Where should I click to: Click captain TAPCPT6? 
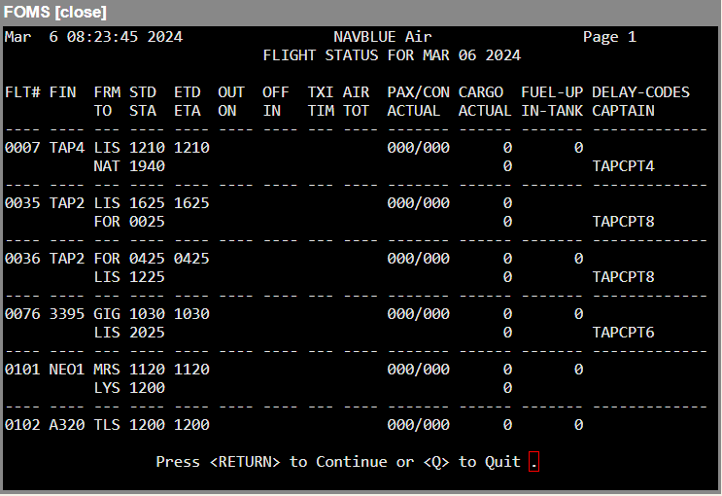[623, 333]
